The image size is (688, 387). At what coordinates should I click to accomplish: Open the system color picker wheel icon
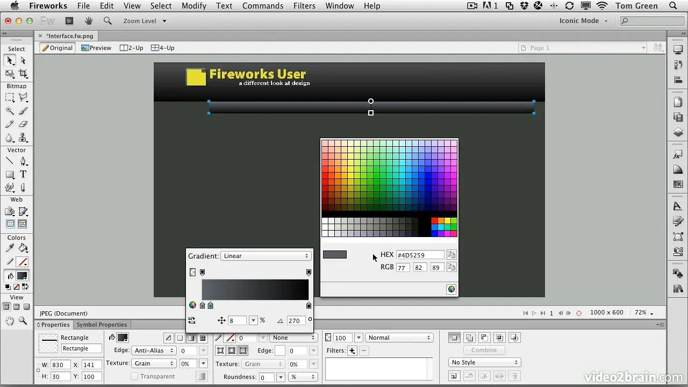pos(451,289)
